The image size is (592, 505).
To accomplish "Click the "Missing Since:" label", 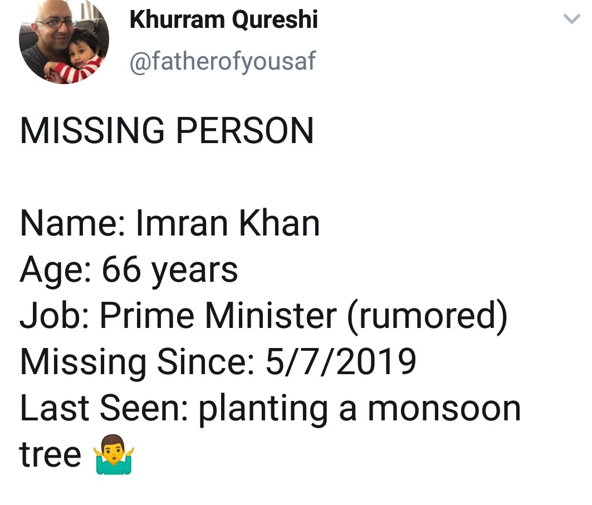I will click(x=138, y=362).
